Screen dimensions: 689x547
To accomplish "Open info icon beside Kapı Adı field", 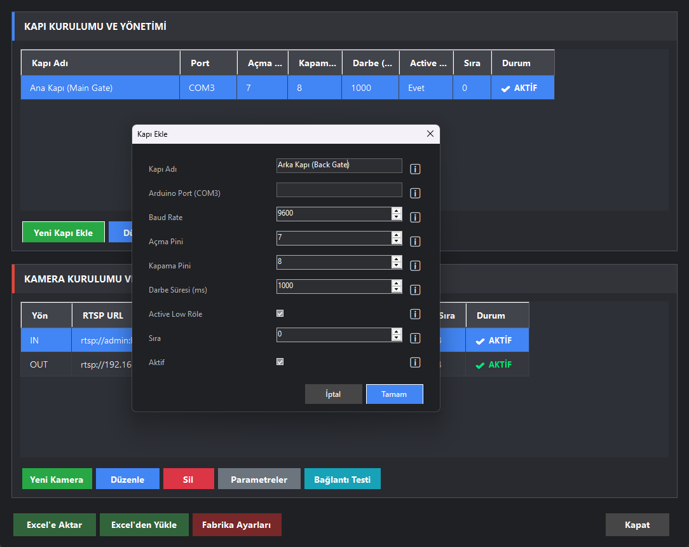I will tap(415, 169).
